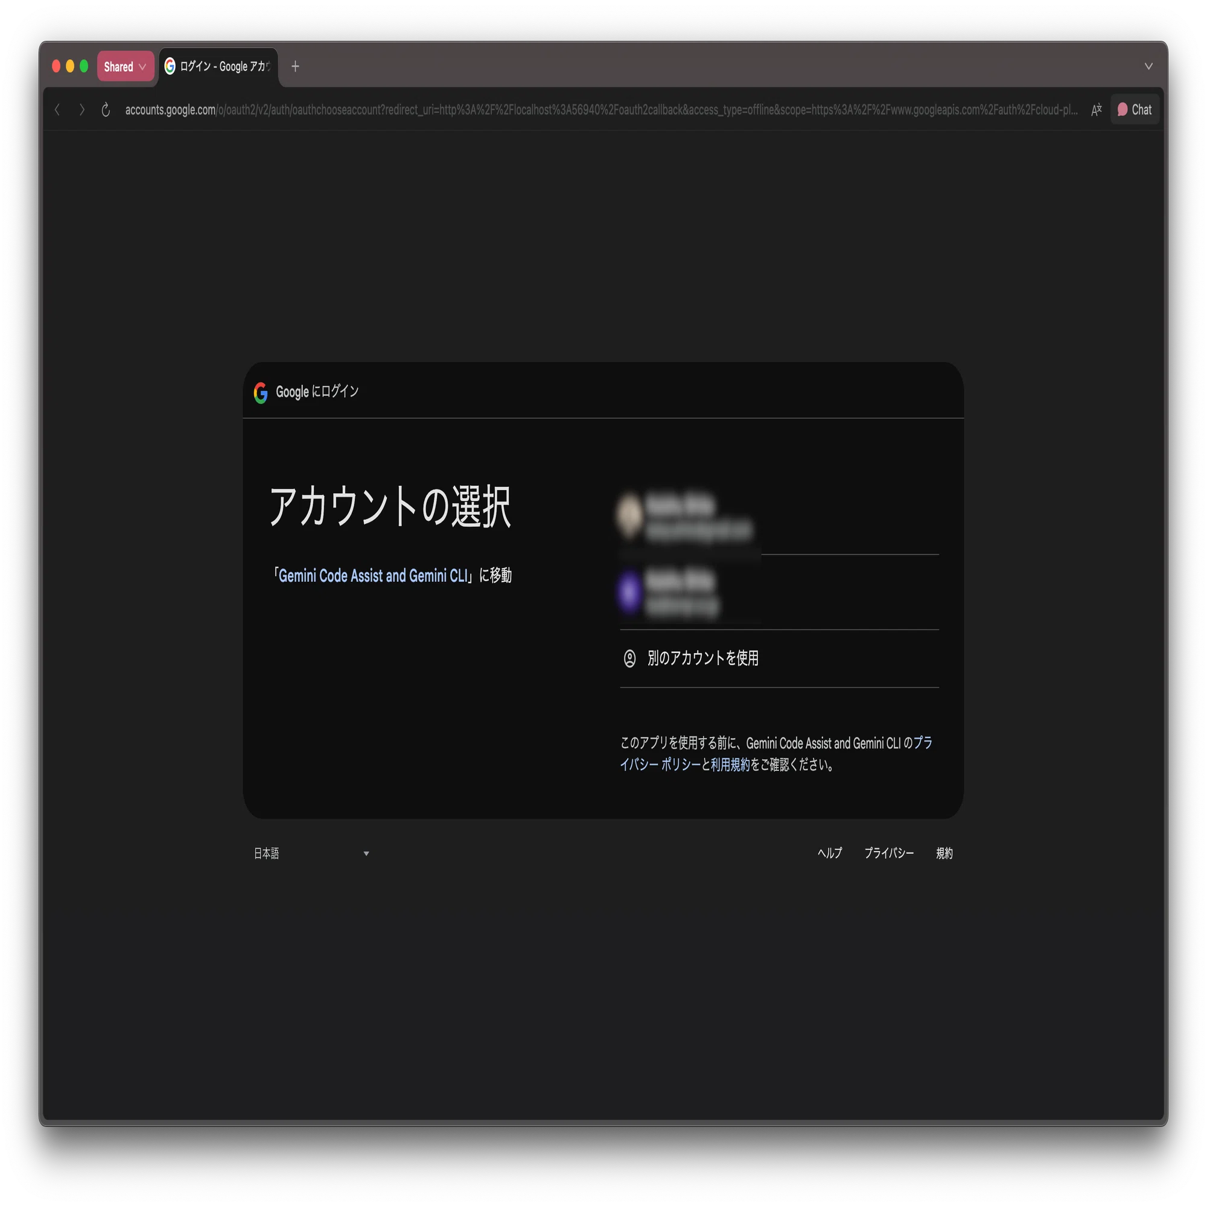Open the Shared profile dropdown
This screenshot has width=1207, height=1207.
point(125,66)
